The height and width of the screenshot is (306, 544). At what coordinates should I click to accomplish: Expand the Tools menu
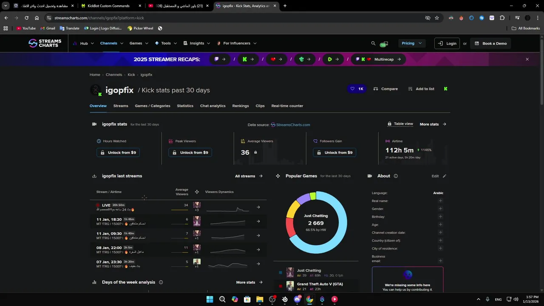tap(166, 43)
